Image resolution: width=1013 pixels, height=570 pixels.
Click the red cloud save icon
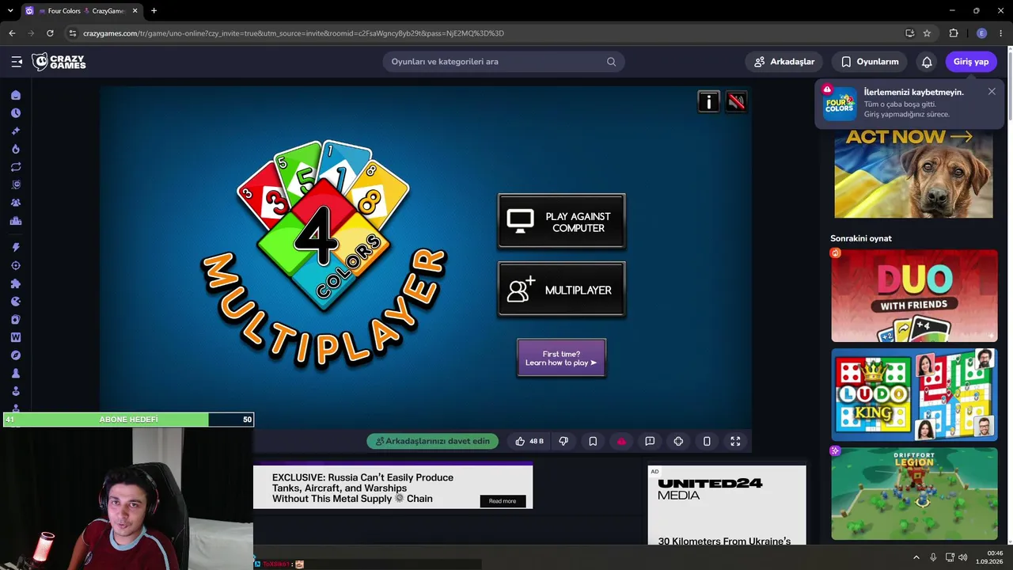click(621, 441)
